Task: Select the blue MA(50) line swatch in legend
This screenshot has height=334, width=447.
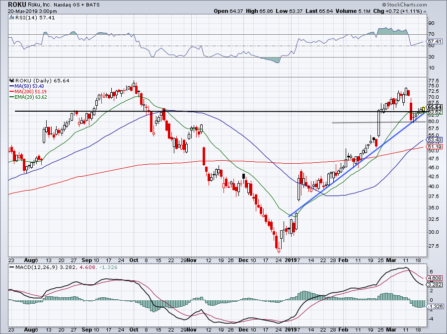Action: [x=12, y=86]
